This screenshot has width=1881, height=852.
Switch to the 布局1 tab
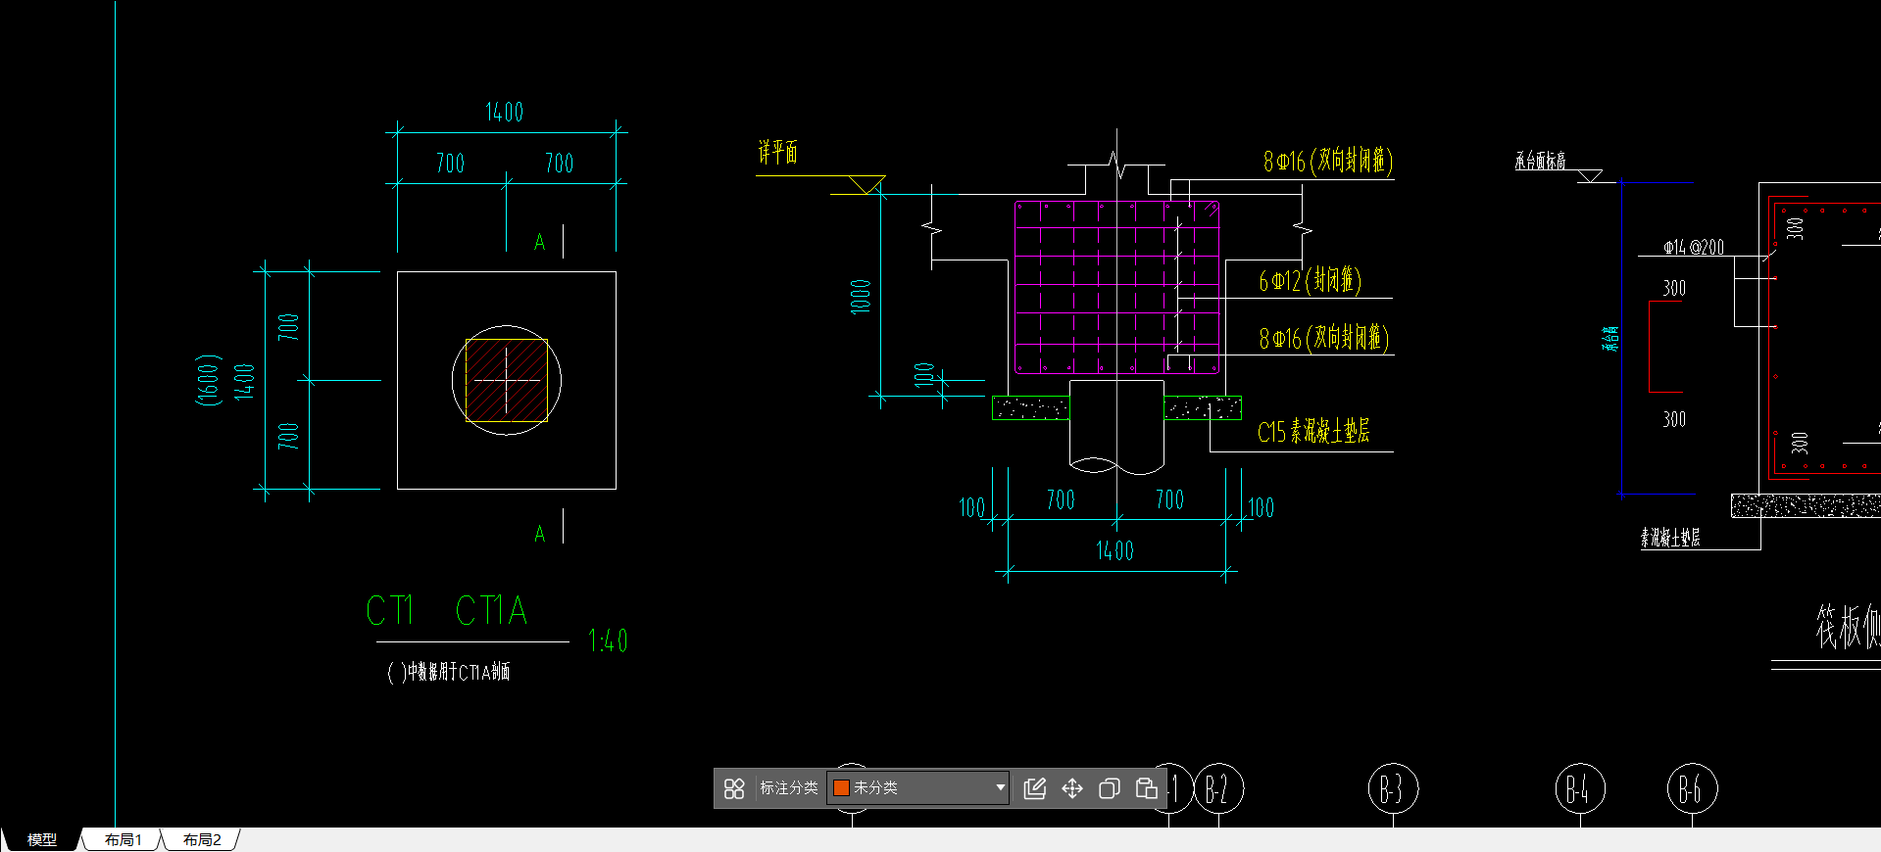(x=123, y=839)
